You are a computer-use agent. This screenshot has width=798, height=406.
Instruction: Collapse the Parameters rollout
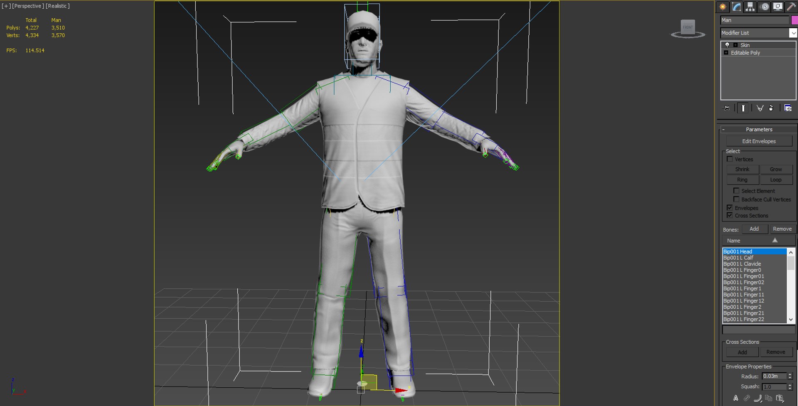pyautogui.click(x=759, y=130)
